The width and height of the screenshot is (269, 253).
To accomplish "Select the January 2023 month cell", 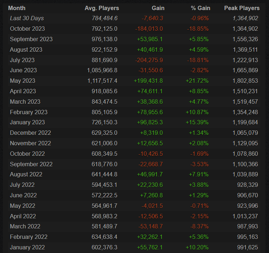I will 27,123.
